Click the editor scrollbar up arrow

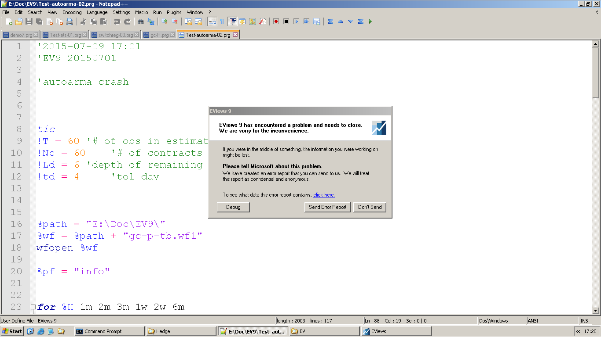click(x=596, y=43)
